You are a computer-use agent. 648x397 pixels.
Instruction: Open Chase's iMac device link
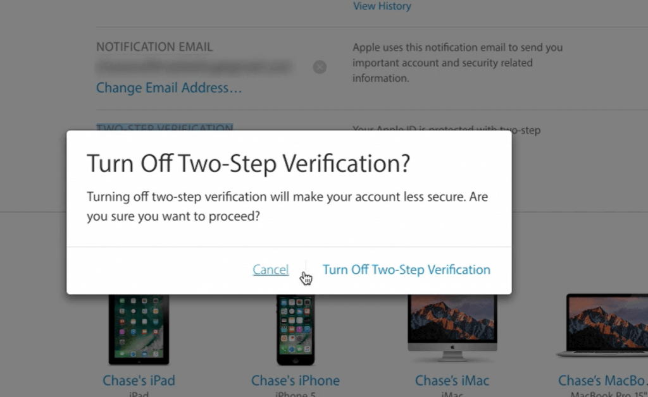(x=452, y=380)
